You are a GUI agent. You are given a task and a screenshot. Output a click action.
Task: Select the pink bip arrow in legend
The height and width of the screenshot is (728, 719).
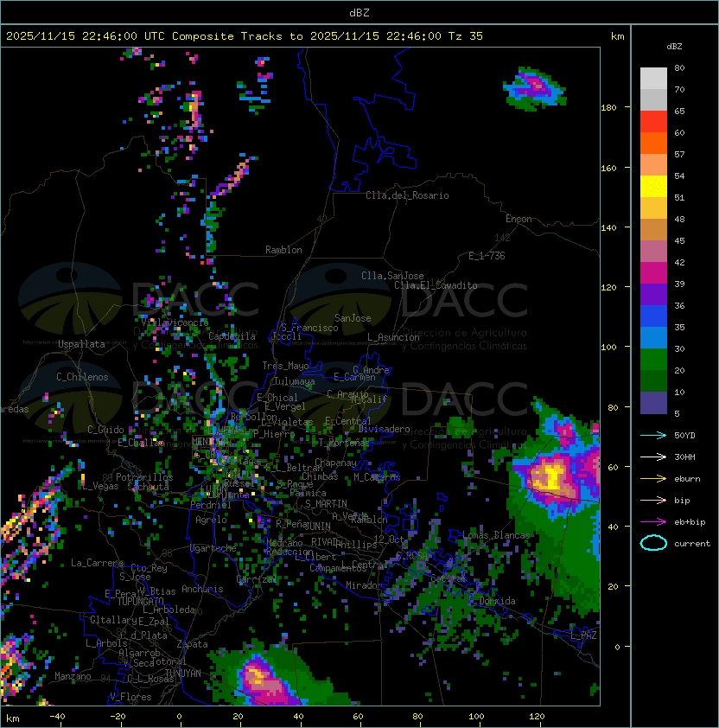coord(653,501)
